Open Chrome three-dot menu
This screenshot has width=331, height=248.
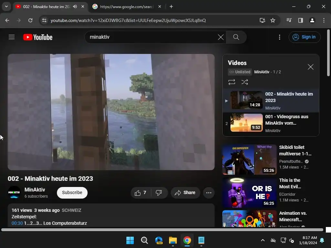point(324,20)
